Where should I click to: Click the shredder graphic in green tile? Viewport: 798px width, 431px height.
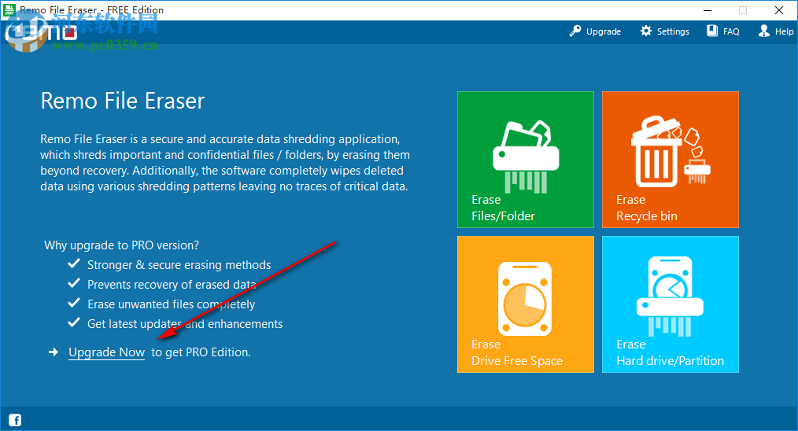526,157
